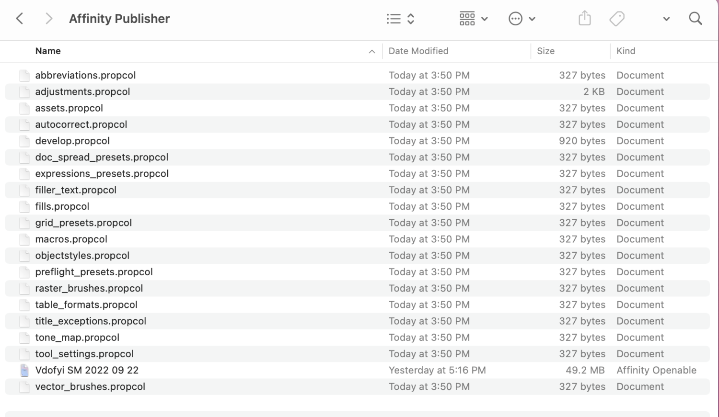This screenshot has width=719, height=417.
Task: Sort files by the Date Modified header
Action: 418,51
